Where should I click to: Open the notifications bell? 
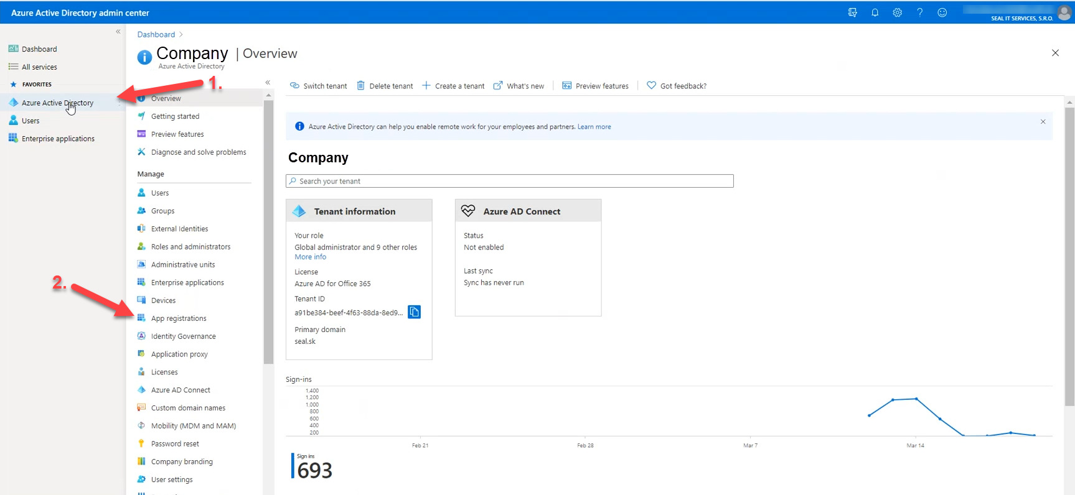(875, 12)
